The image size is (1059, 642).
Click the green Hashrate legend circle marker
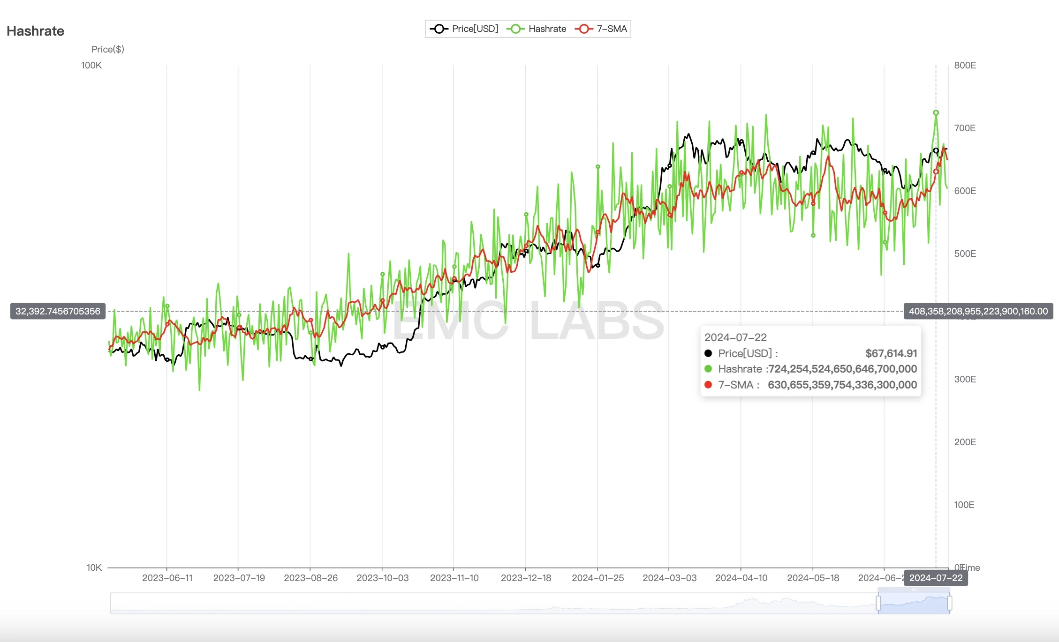[515, 29]
